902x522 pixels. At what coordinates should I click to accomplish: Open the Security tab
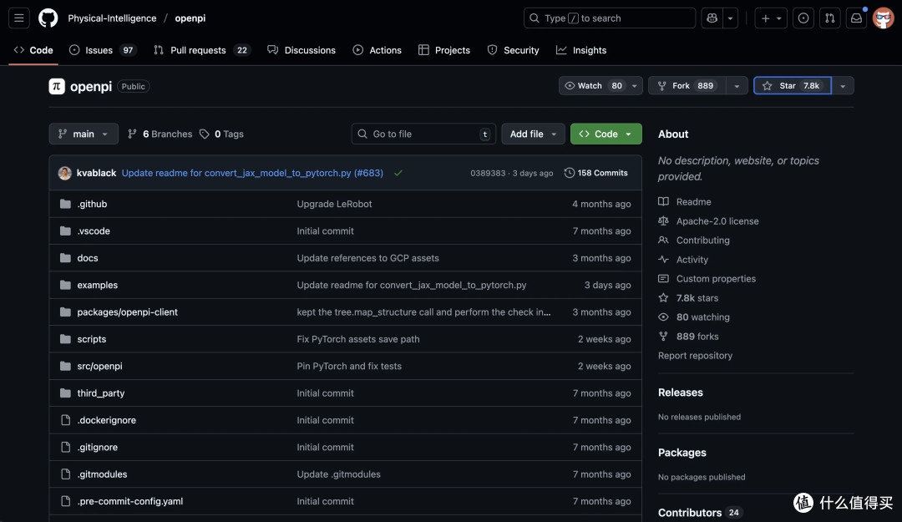tap(513, 50)
